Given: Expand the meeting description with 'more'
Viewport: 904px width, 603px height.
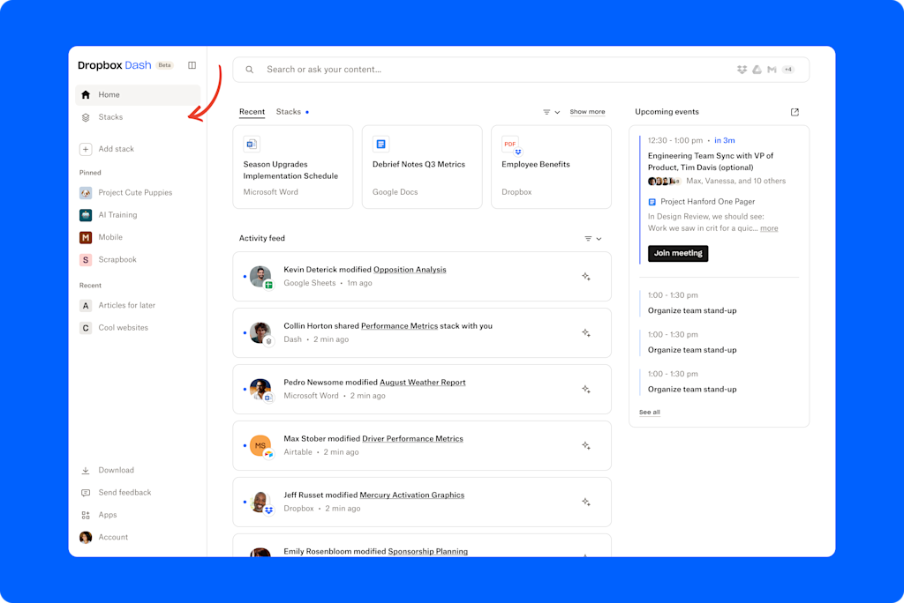Looking at the screenshot, I should 768,227.
